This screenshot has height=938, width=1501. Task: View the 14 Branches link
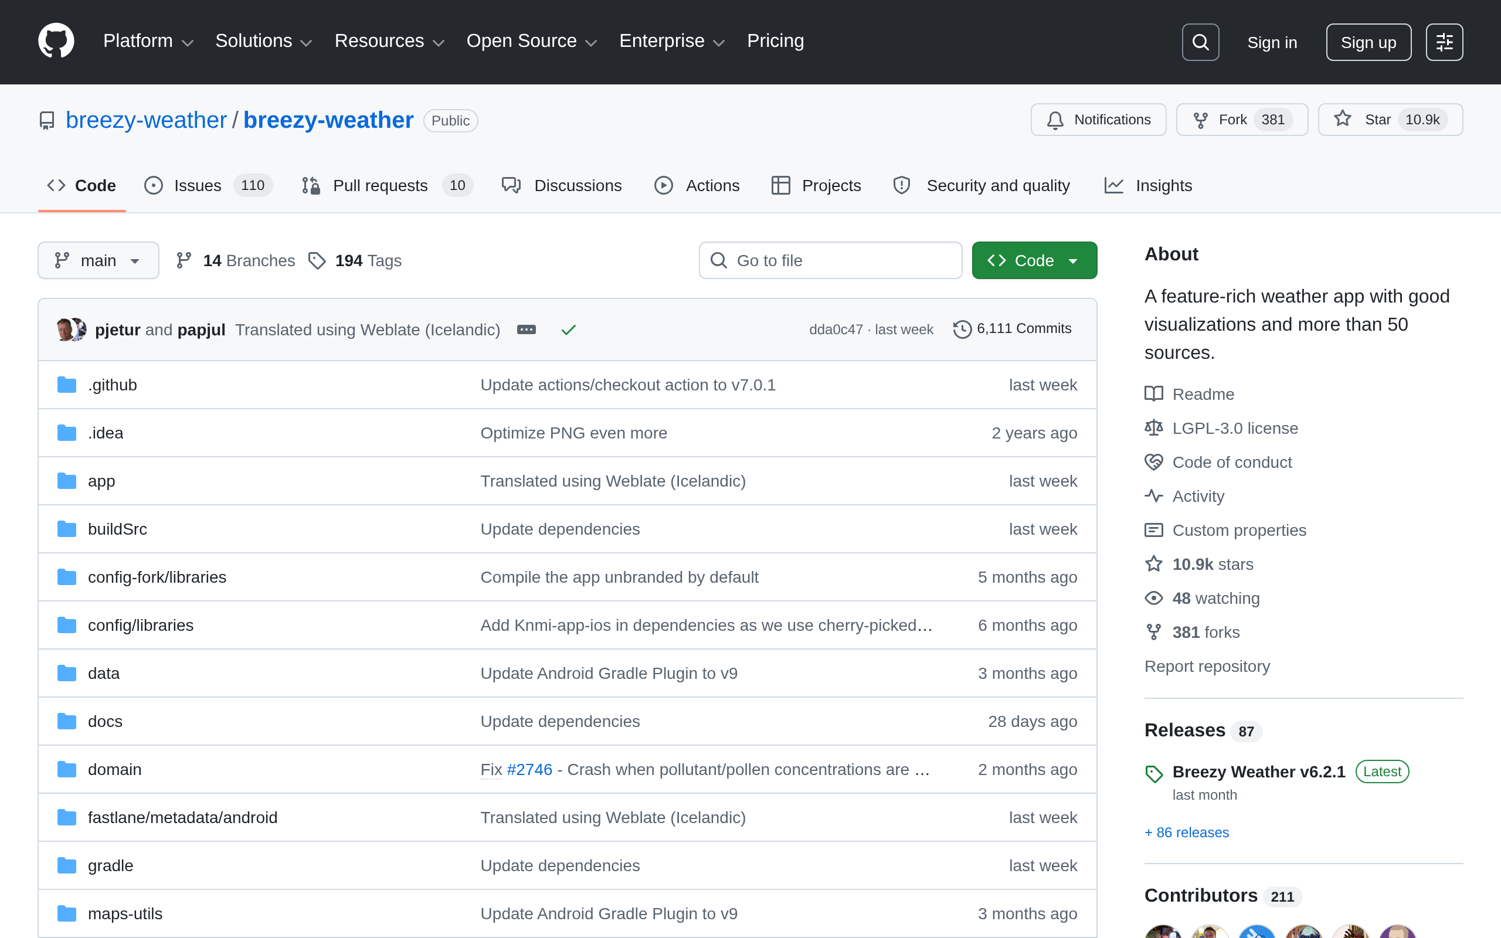click(236, 260)
